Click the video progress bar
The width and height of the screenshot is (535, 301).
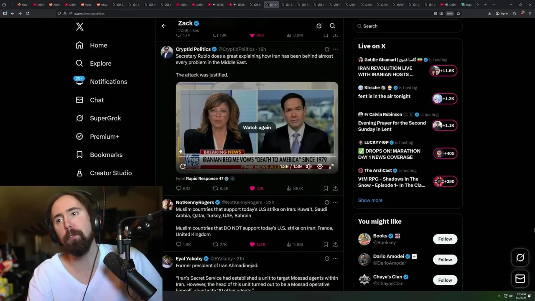pyautogui.click(x=257, y=157)
